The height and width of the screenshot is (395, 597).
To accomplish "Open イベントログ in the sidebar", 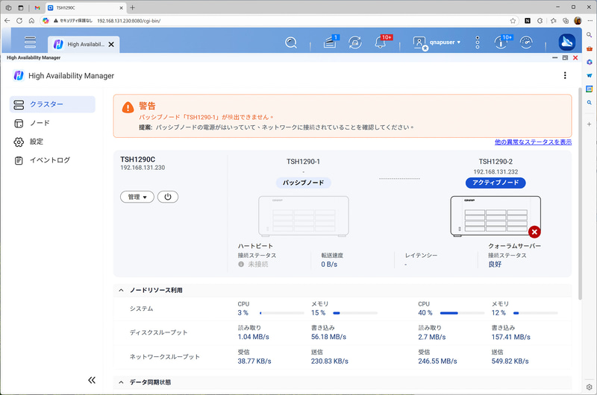I will coord(52,160).
